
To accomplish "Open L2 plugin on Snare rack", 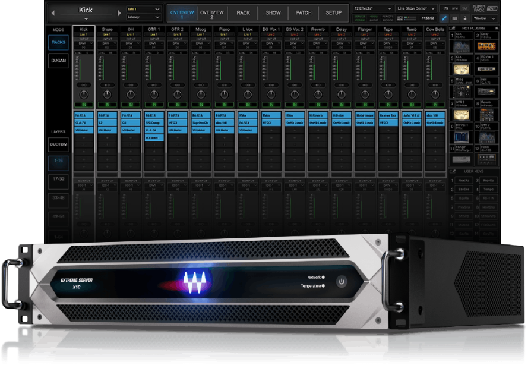I will [107, 122].
